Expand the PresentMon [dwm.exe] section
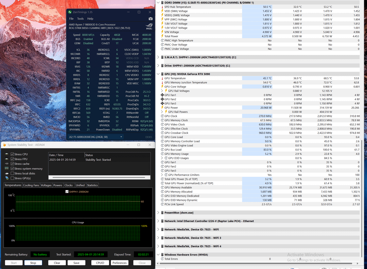 (158, 213)
